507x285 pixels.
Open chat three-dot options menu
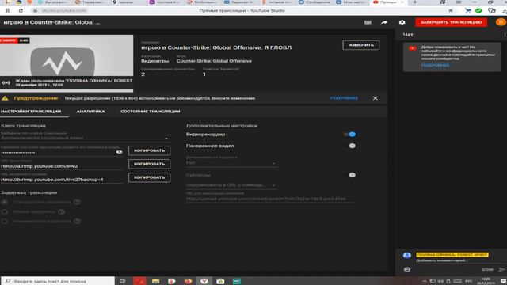(x=505, y=35)
